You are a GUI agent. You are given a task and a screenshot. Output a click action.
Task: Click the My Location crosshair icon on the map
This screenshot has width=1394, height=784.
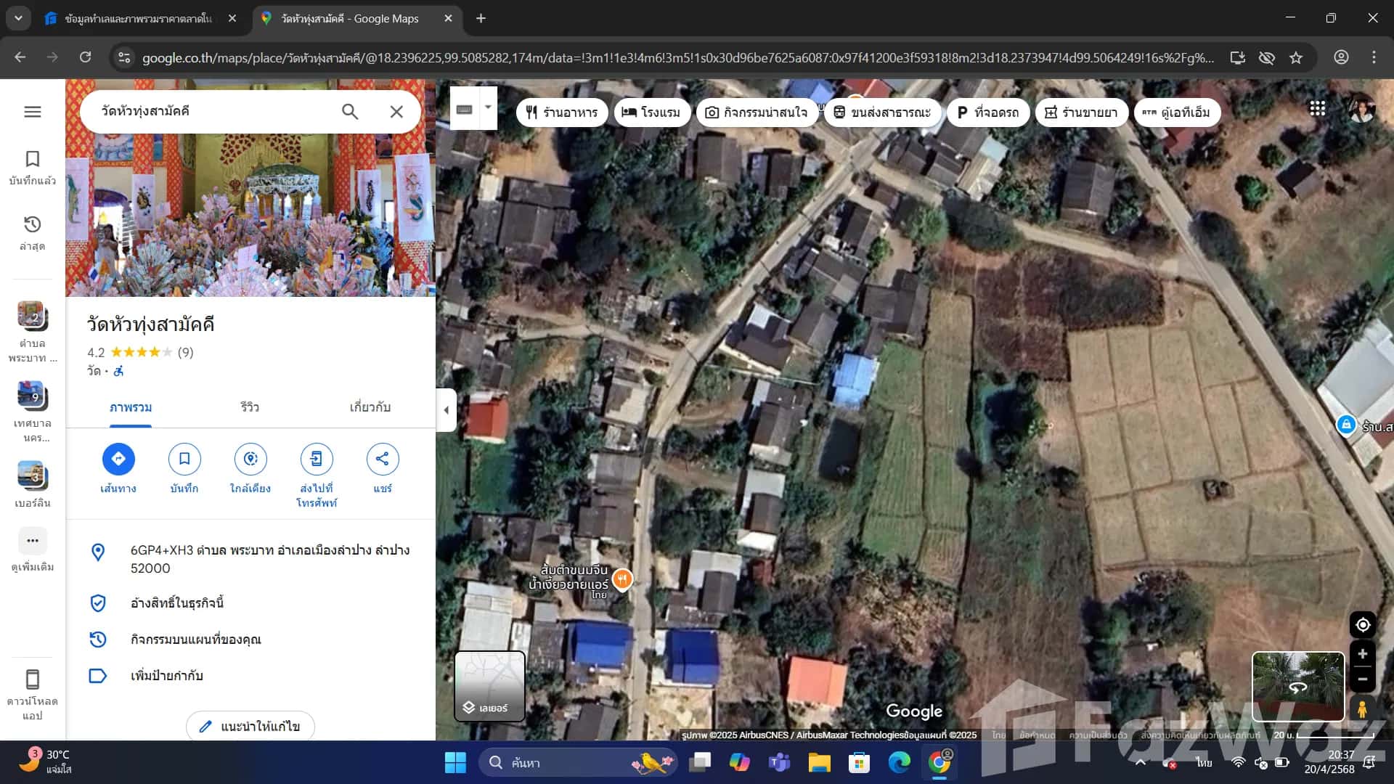click(x=1363, y=624)
